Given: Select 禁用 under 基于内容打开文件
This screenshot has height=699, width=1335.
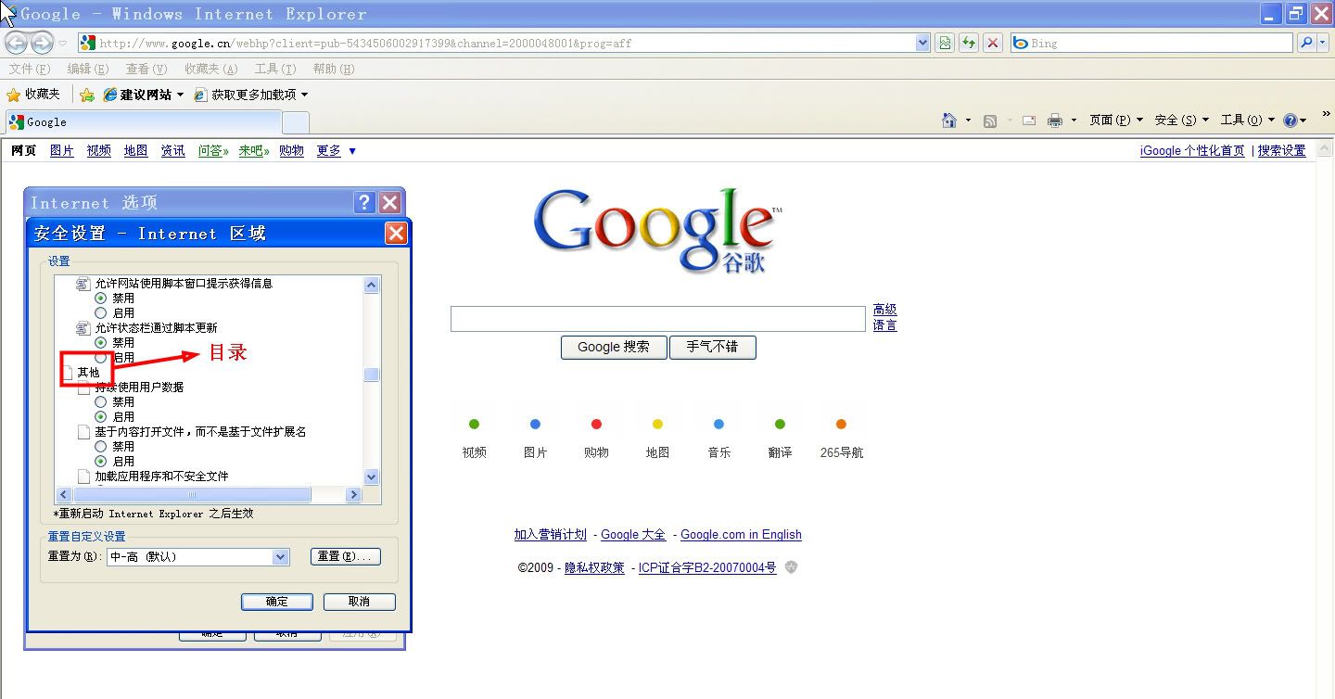Looking at the screenshot, I should click(101, 447).
